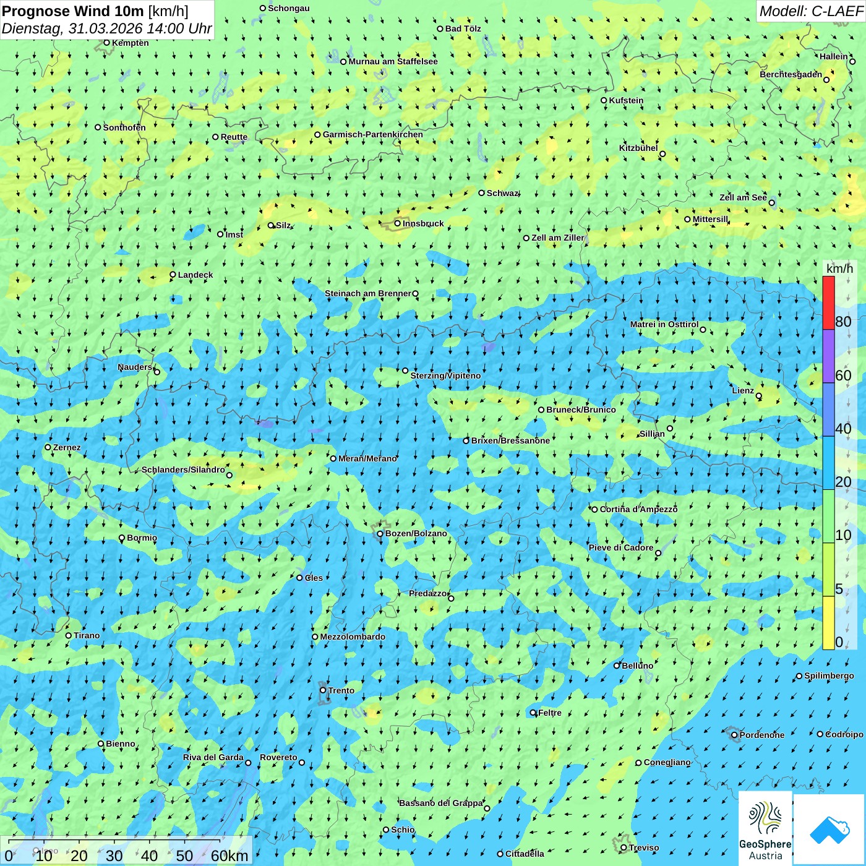Click the 'km/h' legend unit label

coord(839,268)
